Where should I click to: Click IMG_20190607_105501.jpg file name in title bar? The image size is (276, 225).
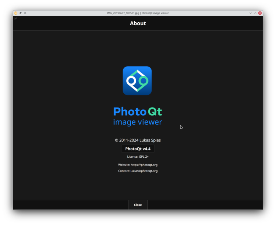click(123, 13)
